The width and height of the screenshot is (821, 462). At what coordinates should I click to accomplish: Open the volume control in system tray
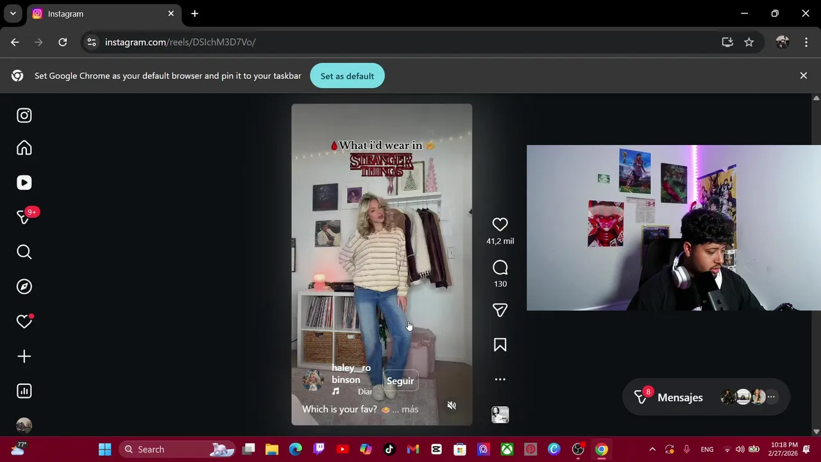[x=740, y=449]
